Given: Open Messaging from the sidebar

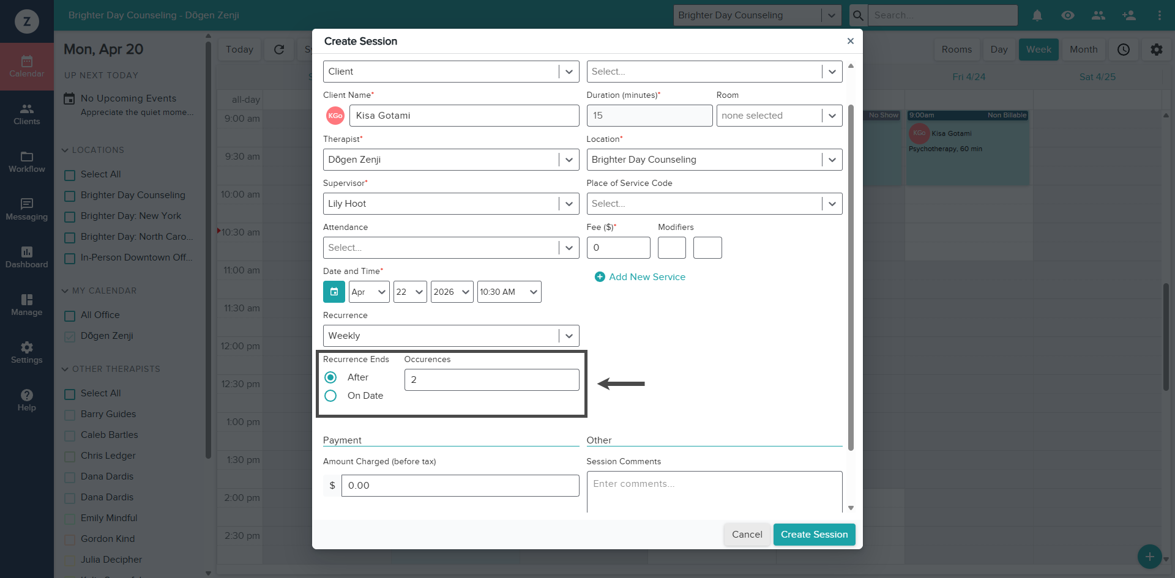Looking at the screenshot, I should [x=27, y=210].
